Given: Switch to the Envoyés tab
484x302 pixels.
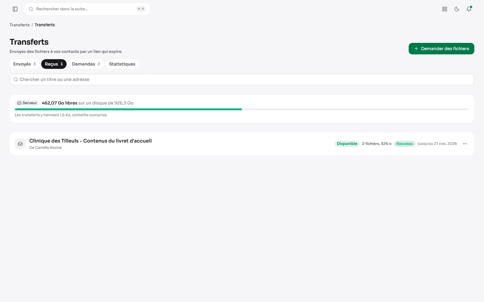Looking at the screenshot, I should pyautogui.click(x=25, y=64).
